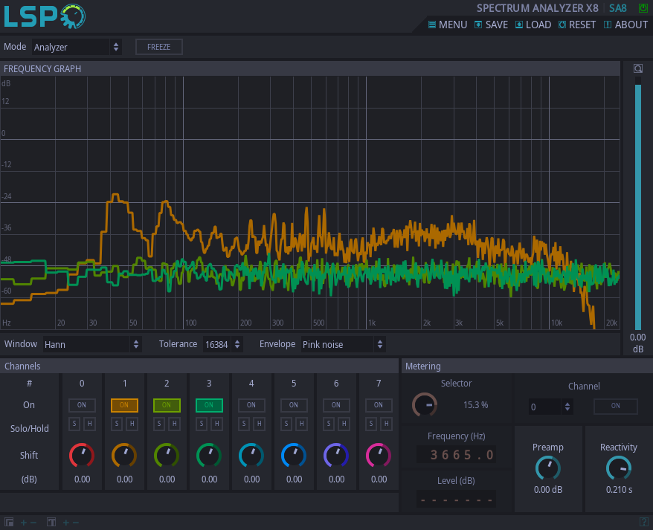Click the help question mark icon

click(644, 522)
